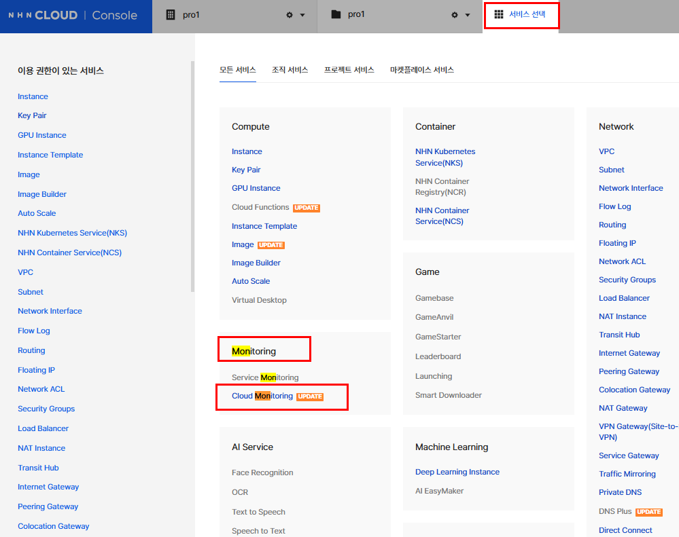Open Deep Learning Instance under Machine Learning
The height and width of the screenshot is (537, 679).
457,472
